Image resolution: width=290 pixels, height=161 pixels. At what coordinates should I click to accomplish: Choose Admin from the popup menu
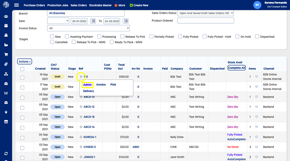point(88,85)
